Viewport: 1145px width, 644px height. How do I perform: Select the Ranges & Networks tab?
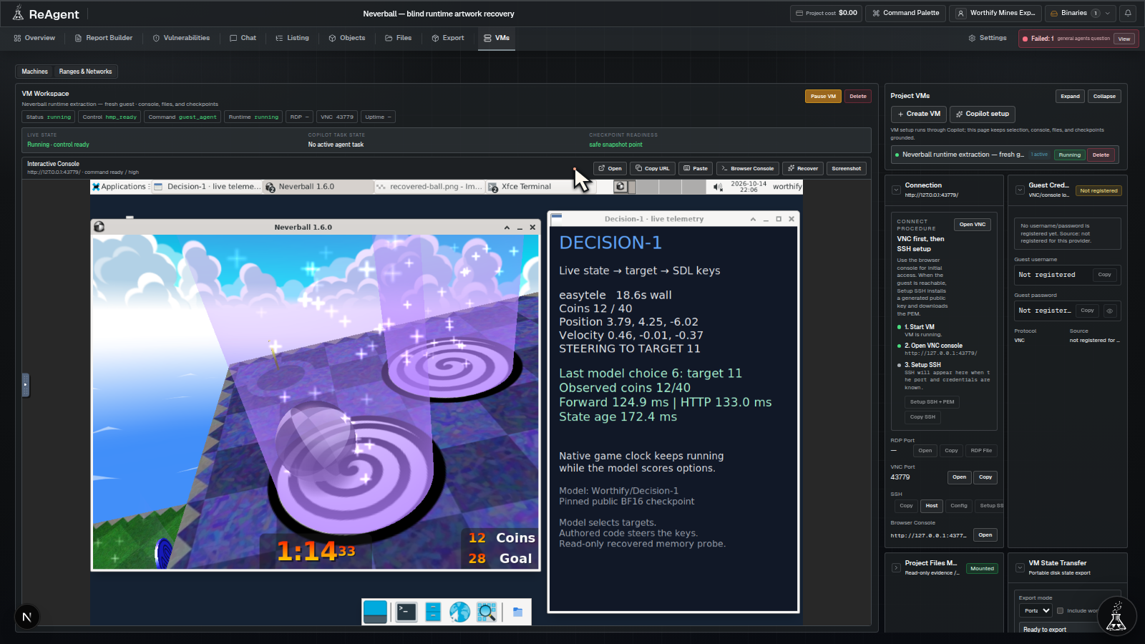click(x=85, y=72)
